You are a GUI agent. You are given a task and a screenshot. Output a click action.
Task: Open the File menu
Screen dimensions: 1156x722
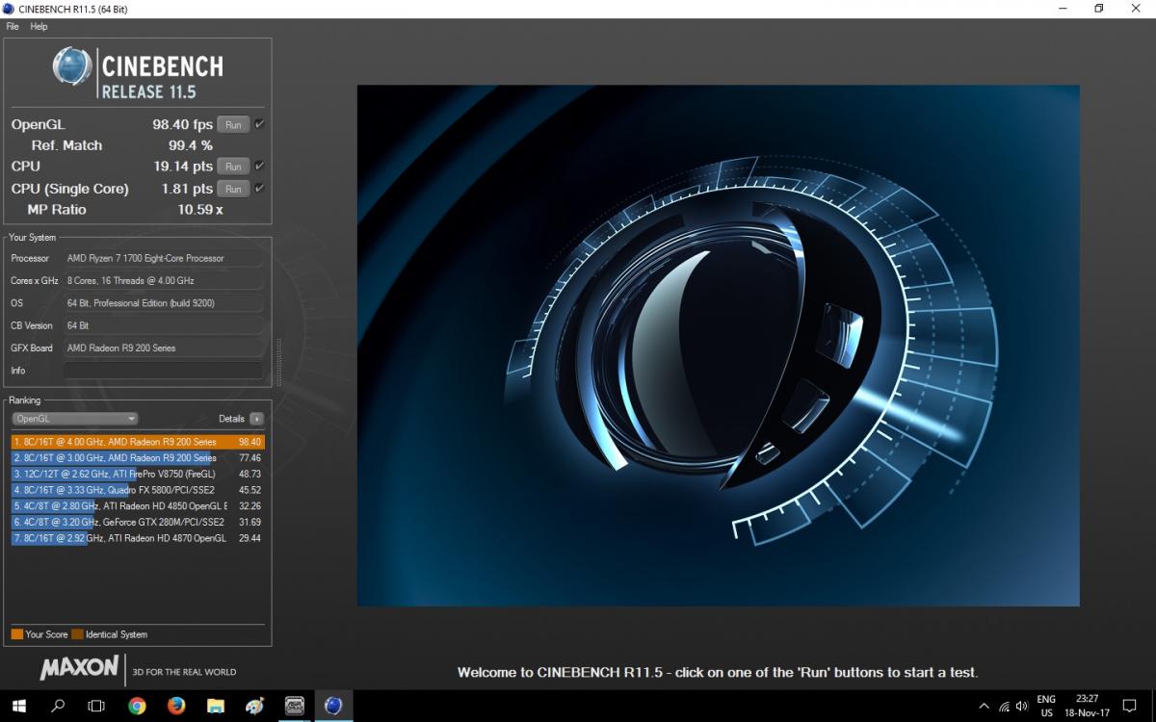click(13, 27)
